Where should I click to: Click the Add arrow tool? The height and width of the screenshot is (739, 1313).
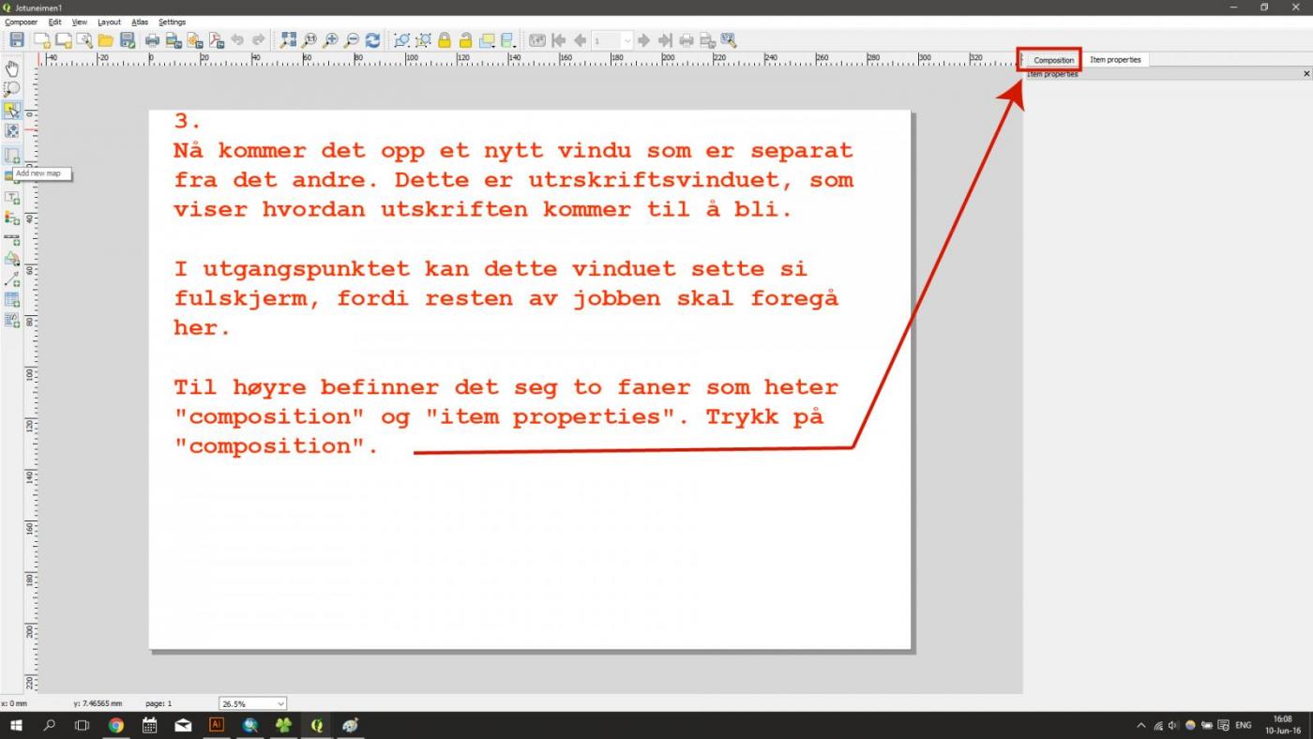(x=12, y=279)
